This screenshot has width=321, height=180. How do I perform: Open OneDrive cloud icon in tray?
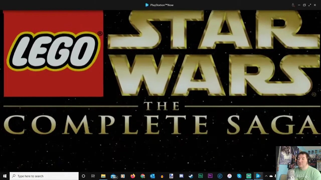click(271, 176)
